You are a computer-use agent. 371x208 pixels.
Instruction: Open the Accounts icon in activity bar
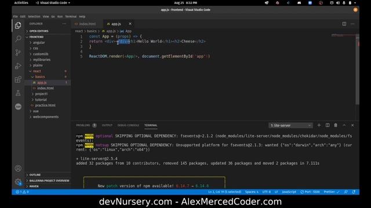pyautogui.click(x=18, y=168)
